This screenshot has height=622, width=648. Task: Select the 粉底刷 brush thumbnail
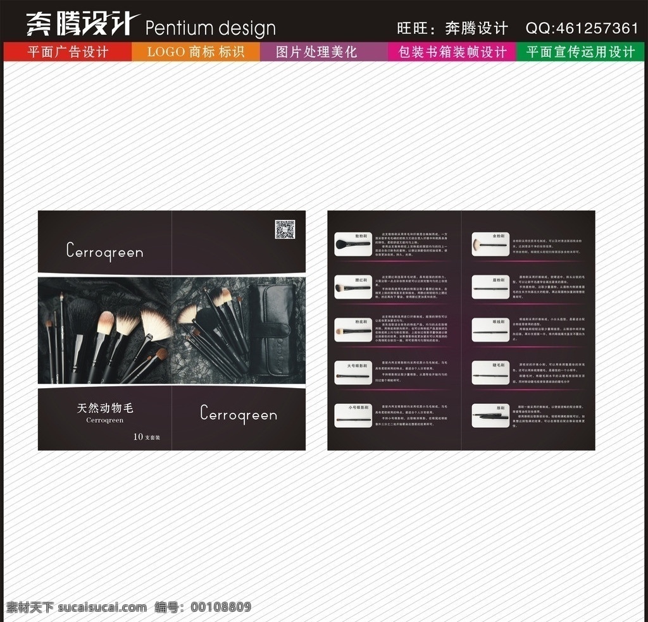(x=353, y=330)
